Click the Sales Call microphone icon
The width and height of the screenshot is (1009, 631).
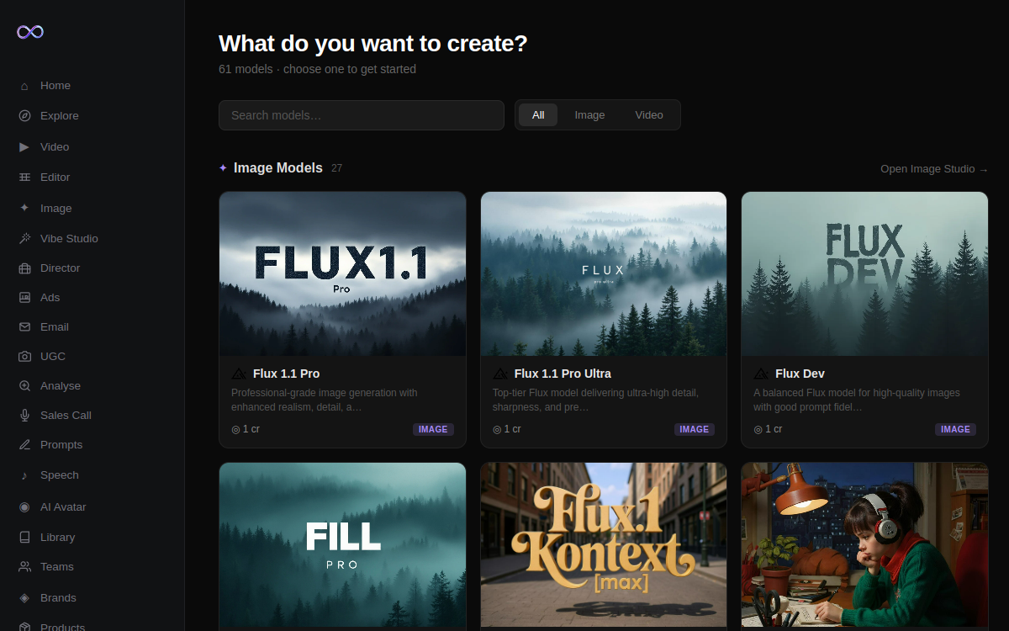tap(24, 416)
